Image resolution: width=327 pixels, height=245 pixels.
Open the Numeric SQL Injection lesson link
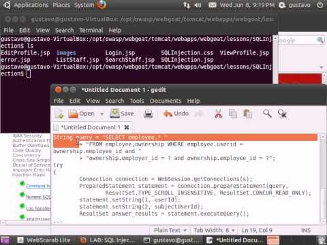tap(38, 197)
